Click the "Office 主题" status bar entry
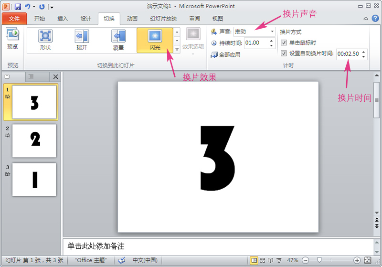The width and height of the screenshot is (382, 267). 91,260
